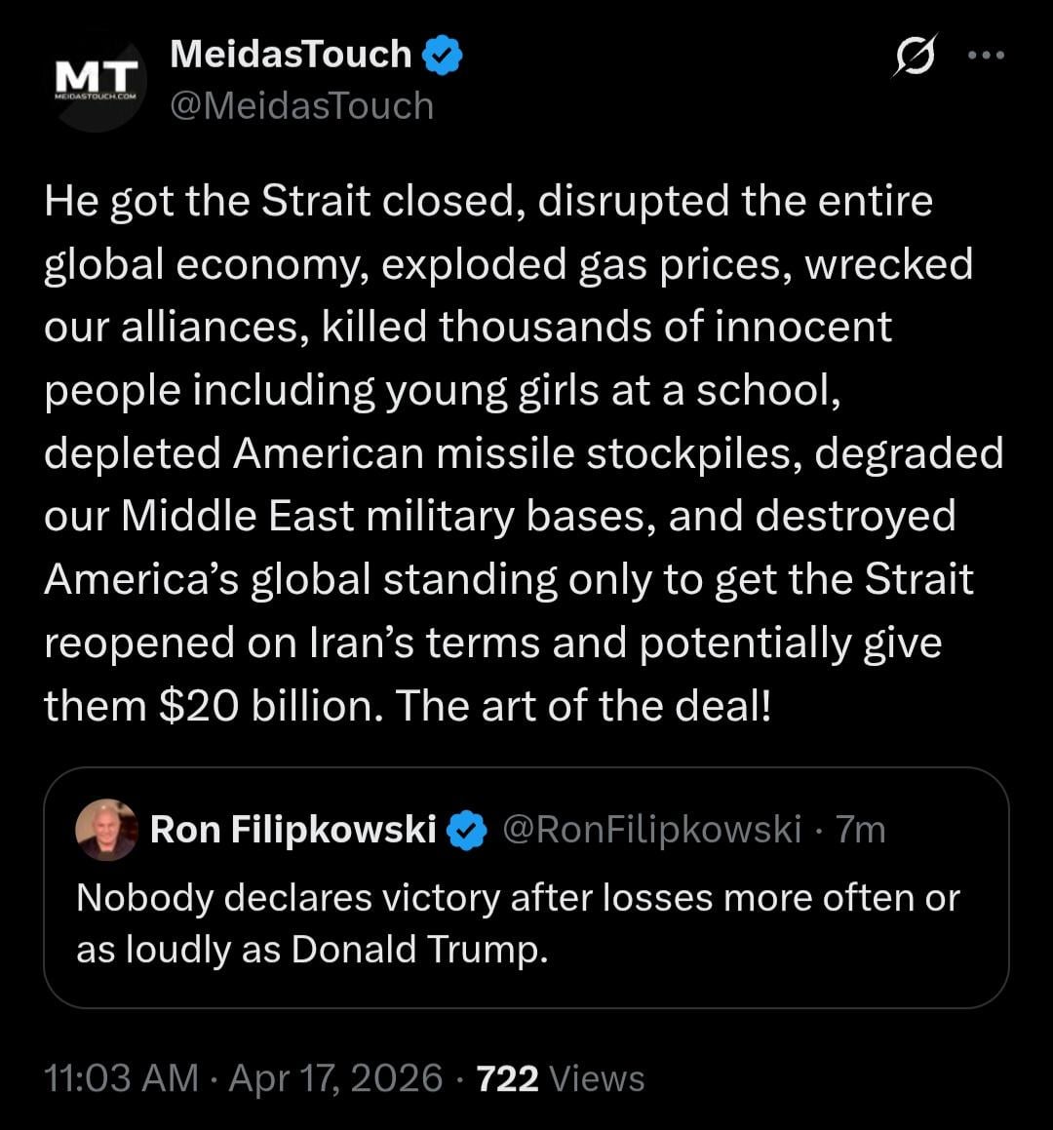Screen dimensions: 1053x1130
Task: Click the 11:03 AM post time
Action: 121,1078
